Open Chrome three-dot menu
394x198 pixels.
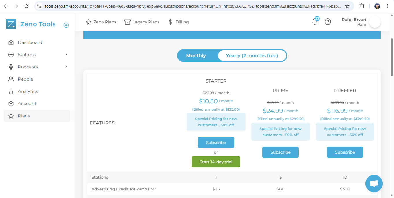click(388, 6)
